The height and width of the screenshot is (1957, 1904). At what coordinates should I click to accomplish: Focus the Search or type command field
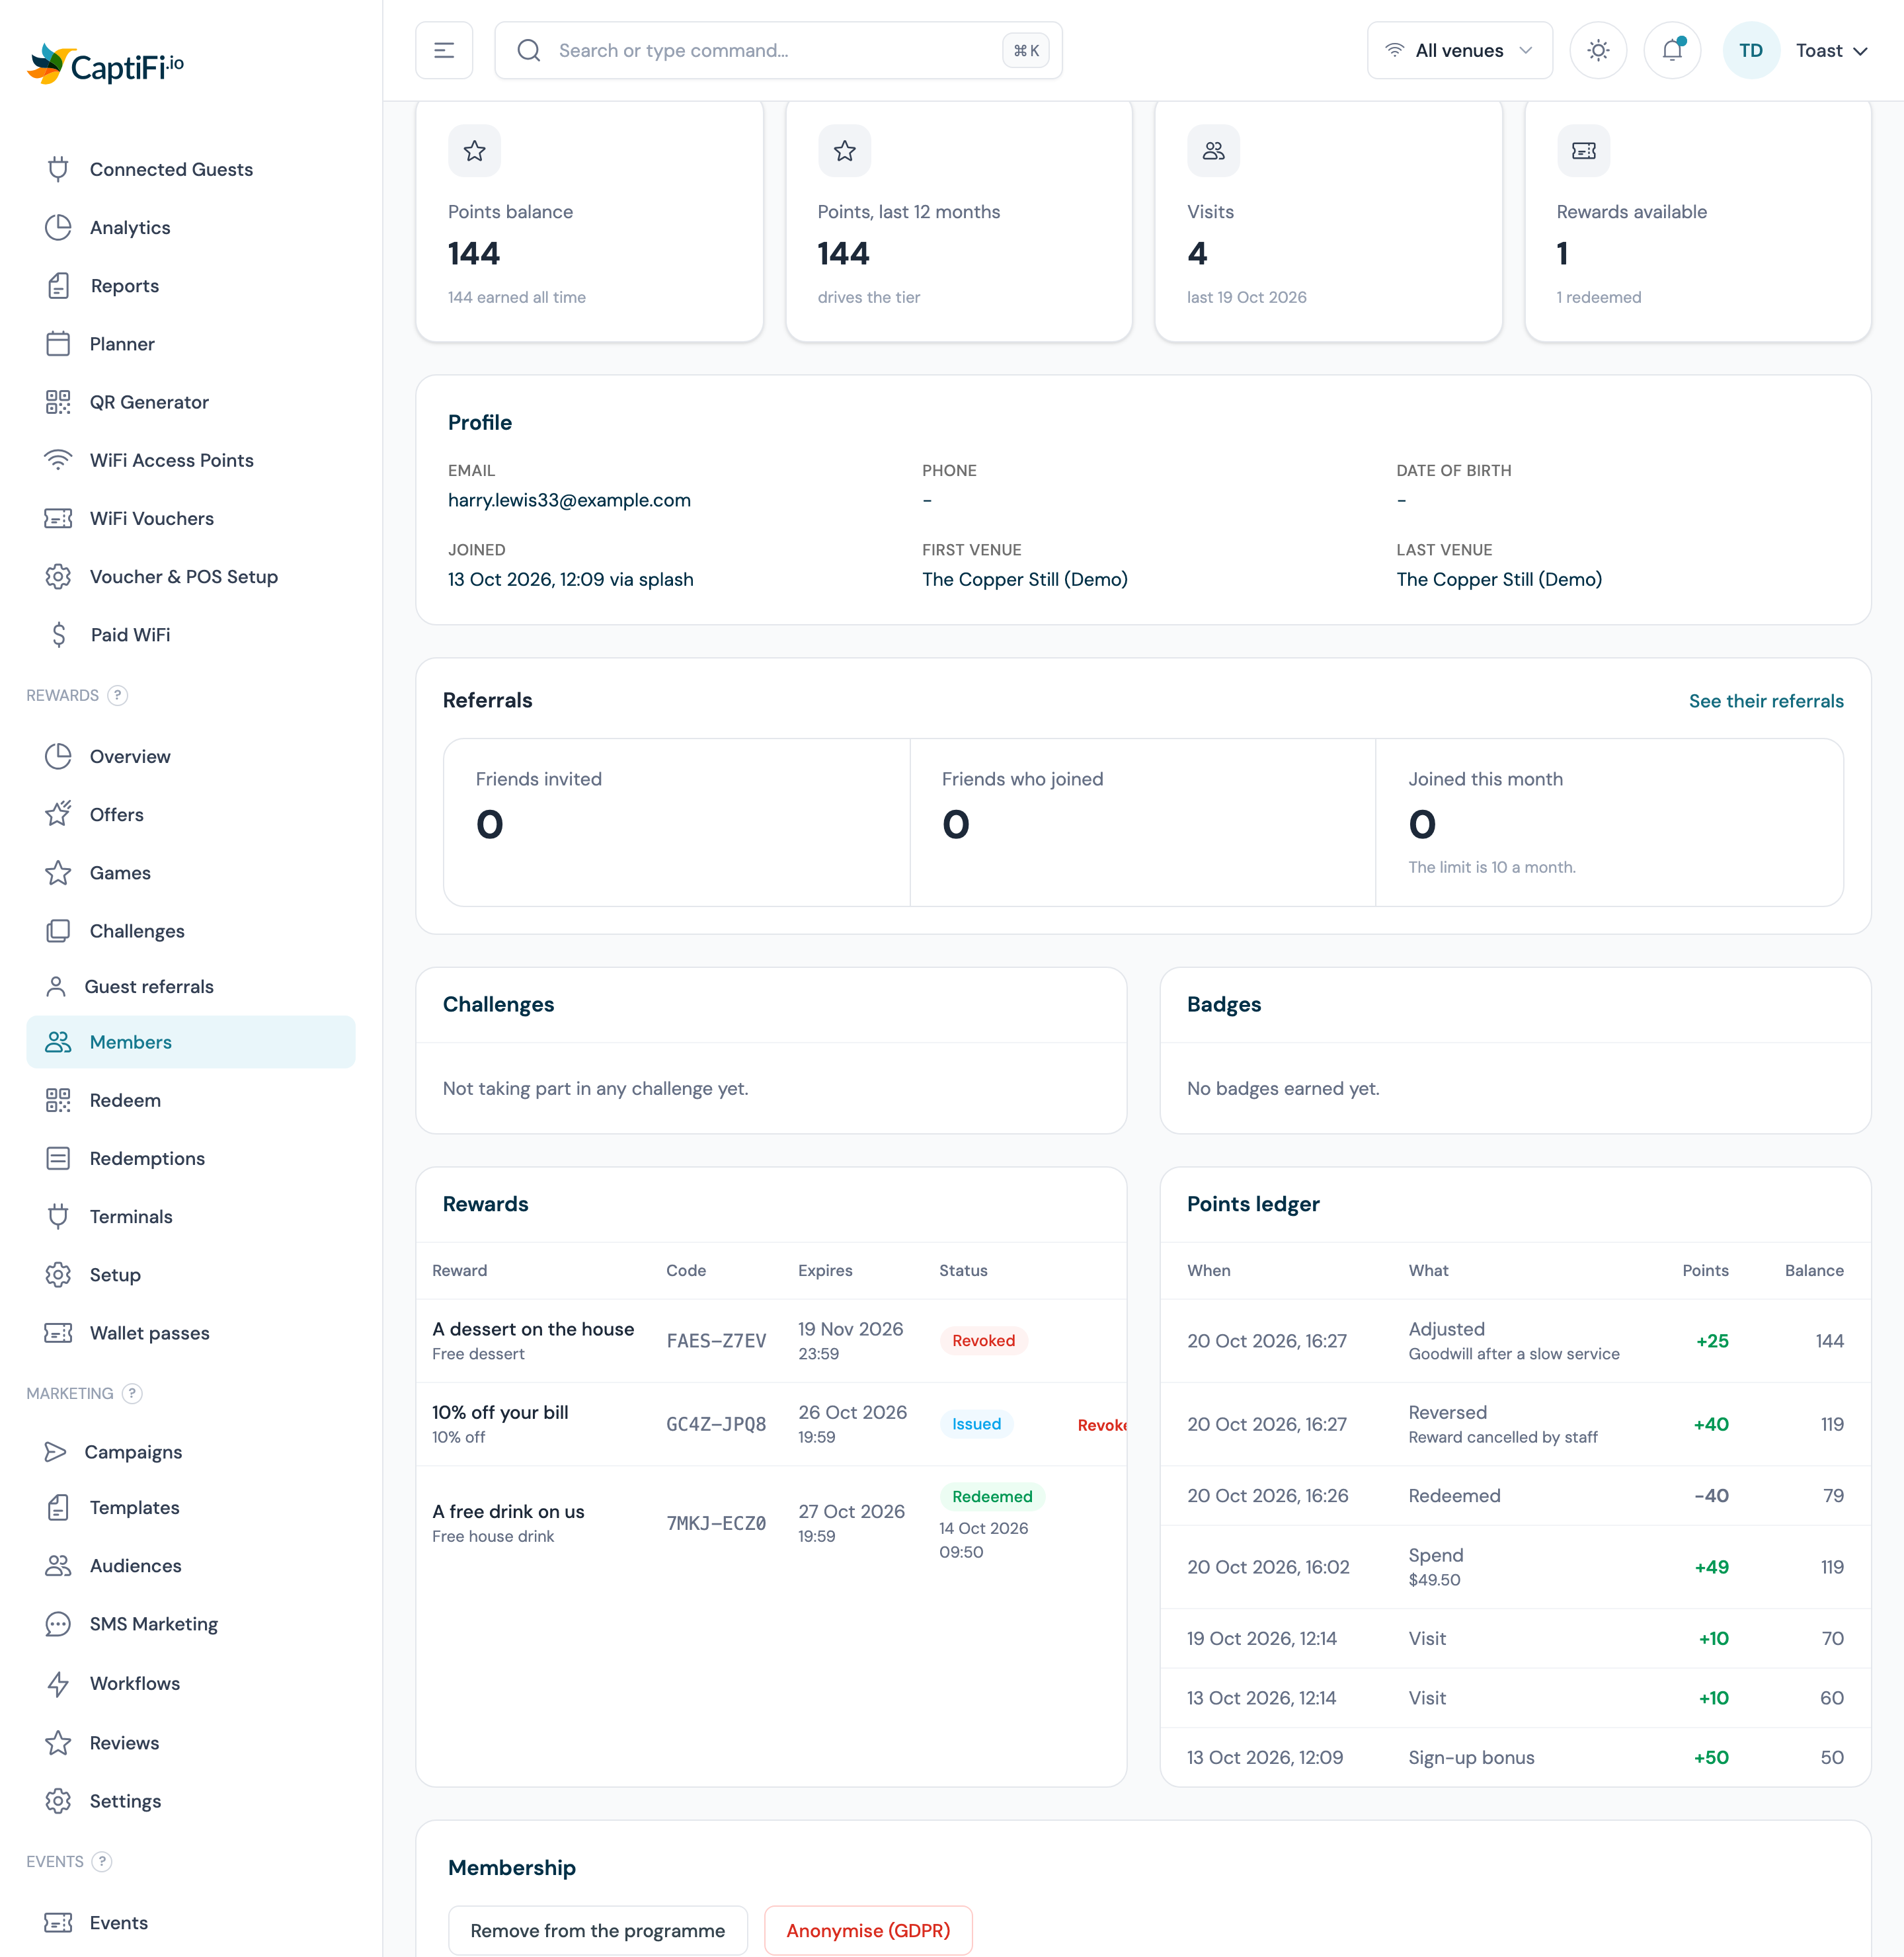point(778,50)
